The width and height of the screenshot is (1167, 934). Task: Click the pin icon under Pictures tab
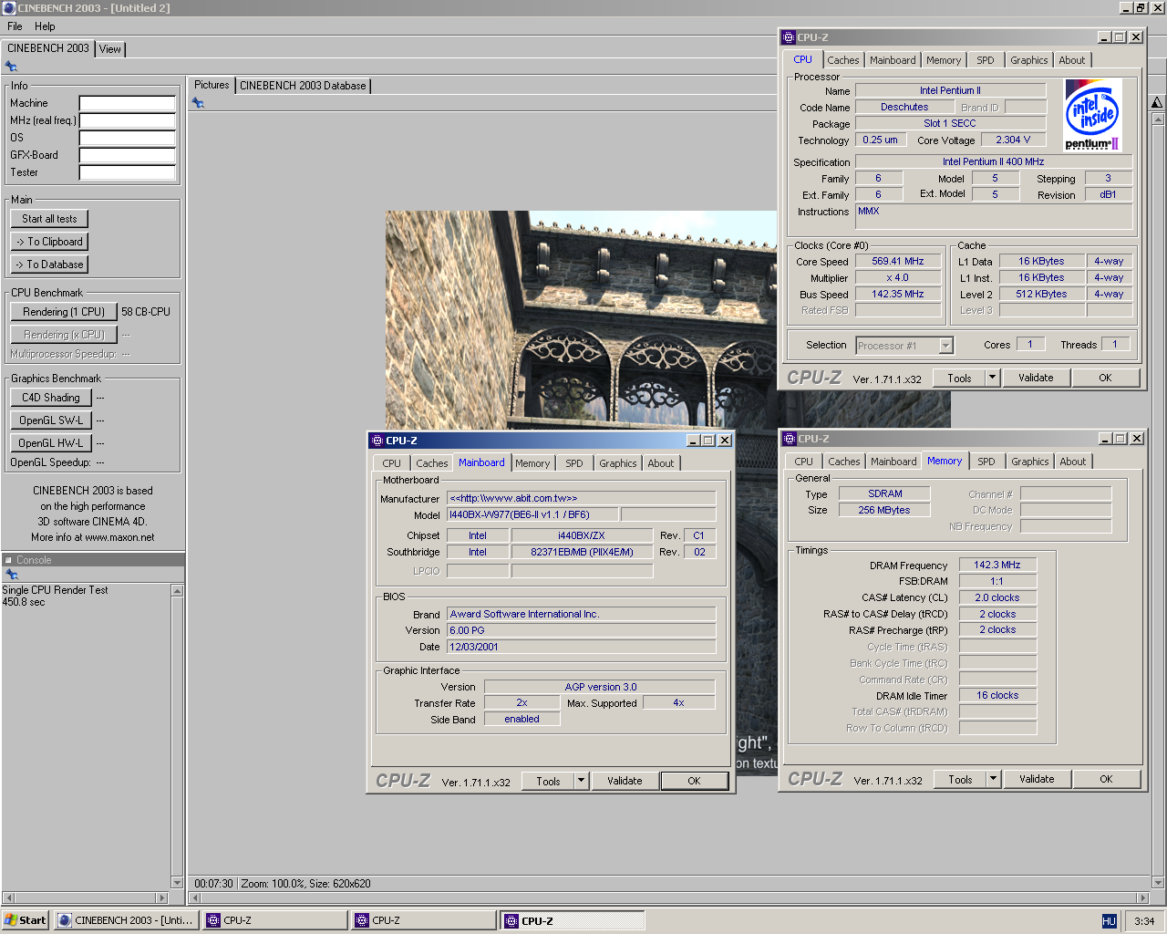[x=198, y=103]
